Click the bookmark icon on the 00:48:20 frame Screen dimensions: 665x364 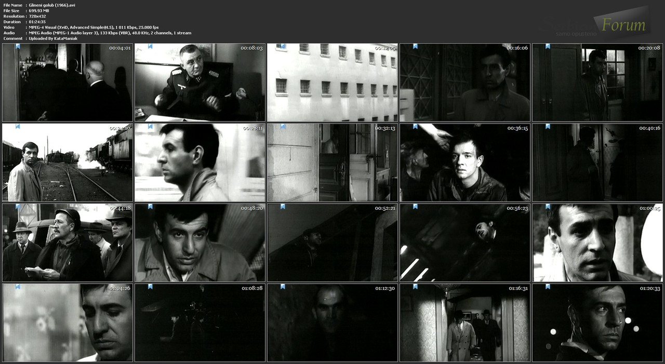point(150,206)
